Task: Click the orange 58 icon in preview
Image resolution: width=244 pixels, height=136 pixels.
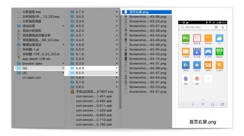Action: click(x=208, y=65)
